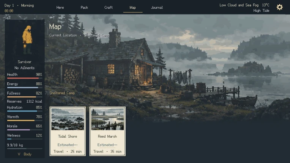Click the Survivor character portrait
This screenshot has height=163, width=290.
(27, 40)
